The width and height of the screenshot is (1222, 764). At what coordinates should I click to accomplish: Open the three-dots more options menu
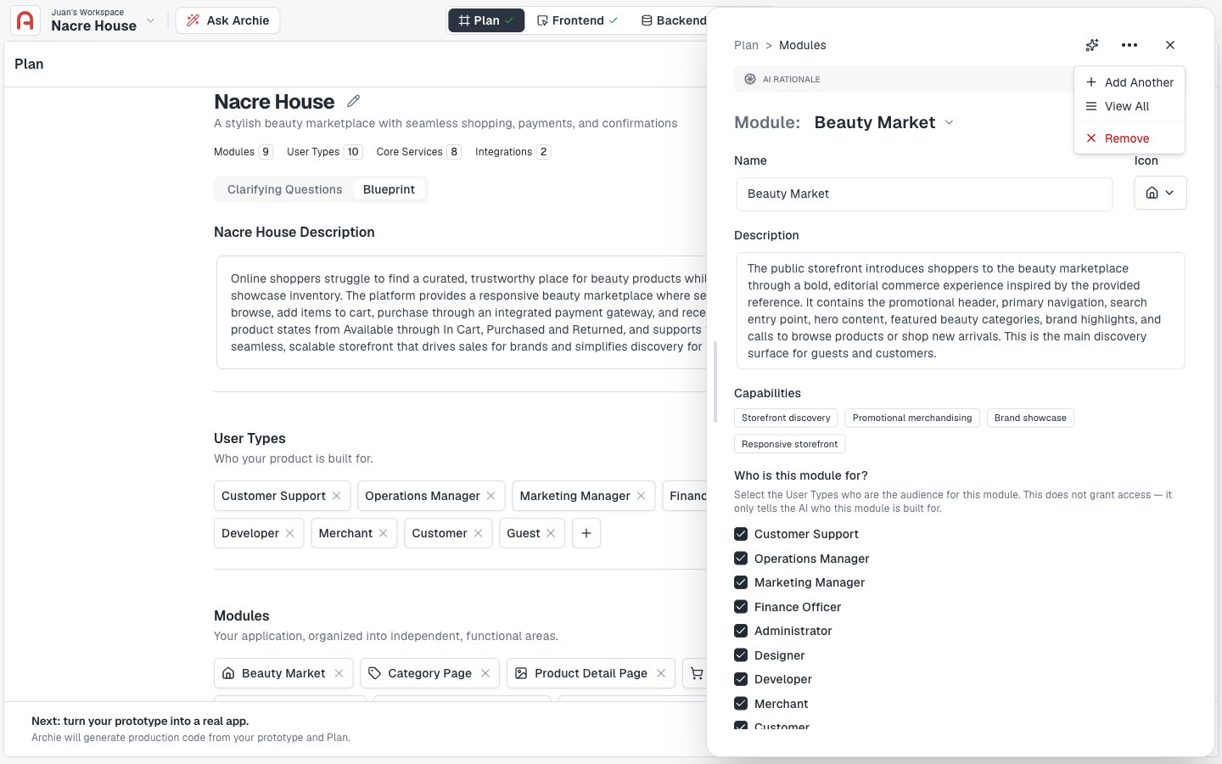point(1130,45)
